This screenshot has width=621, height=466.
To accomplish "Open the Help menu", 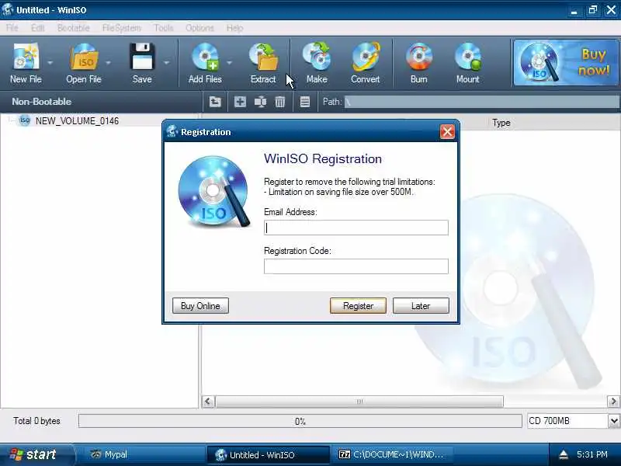I will pos(235,28).
